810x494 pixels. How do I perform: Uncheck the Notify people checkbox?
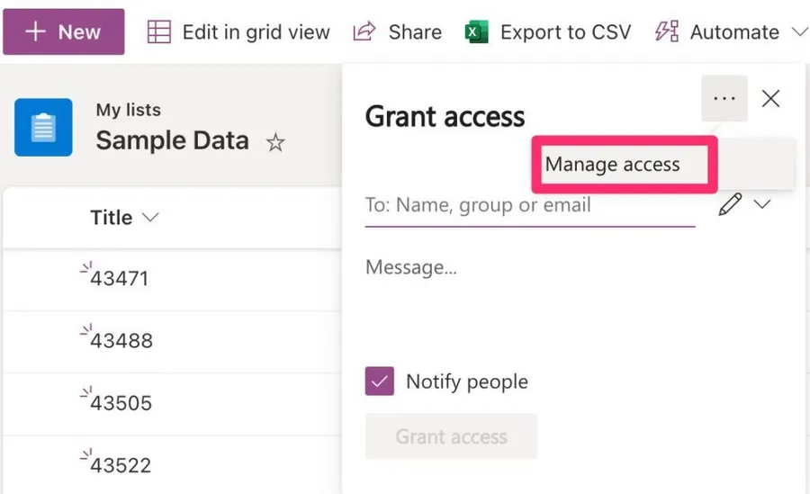click(379, 382)
